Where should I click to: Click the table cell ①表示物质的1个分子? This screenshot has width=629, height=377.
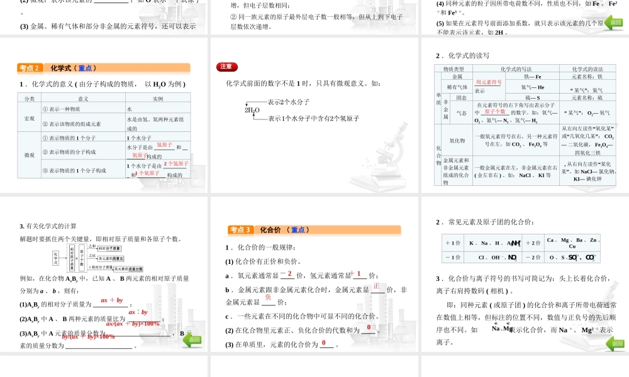(84, 138)
